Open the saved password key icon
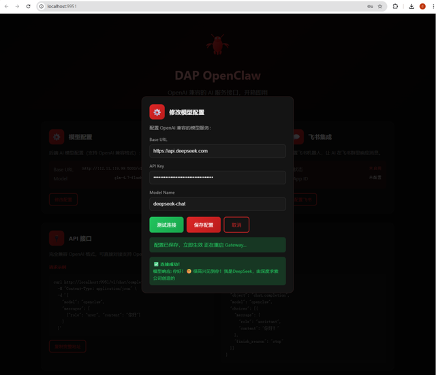Screen dimensions: 436x375 (x=370, y=6)
